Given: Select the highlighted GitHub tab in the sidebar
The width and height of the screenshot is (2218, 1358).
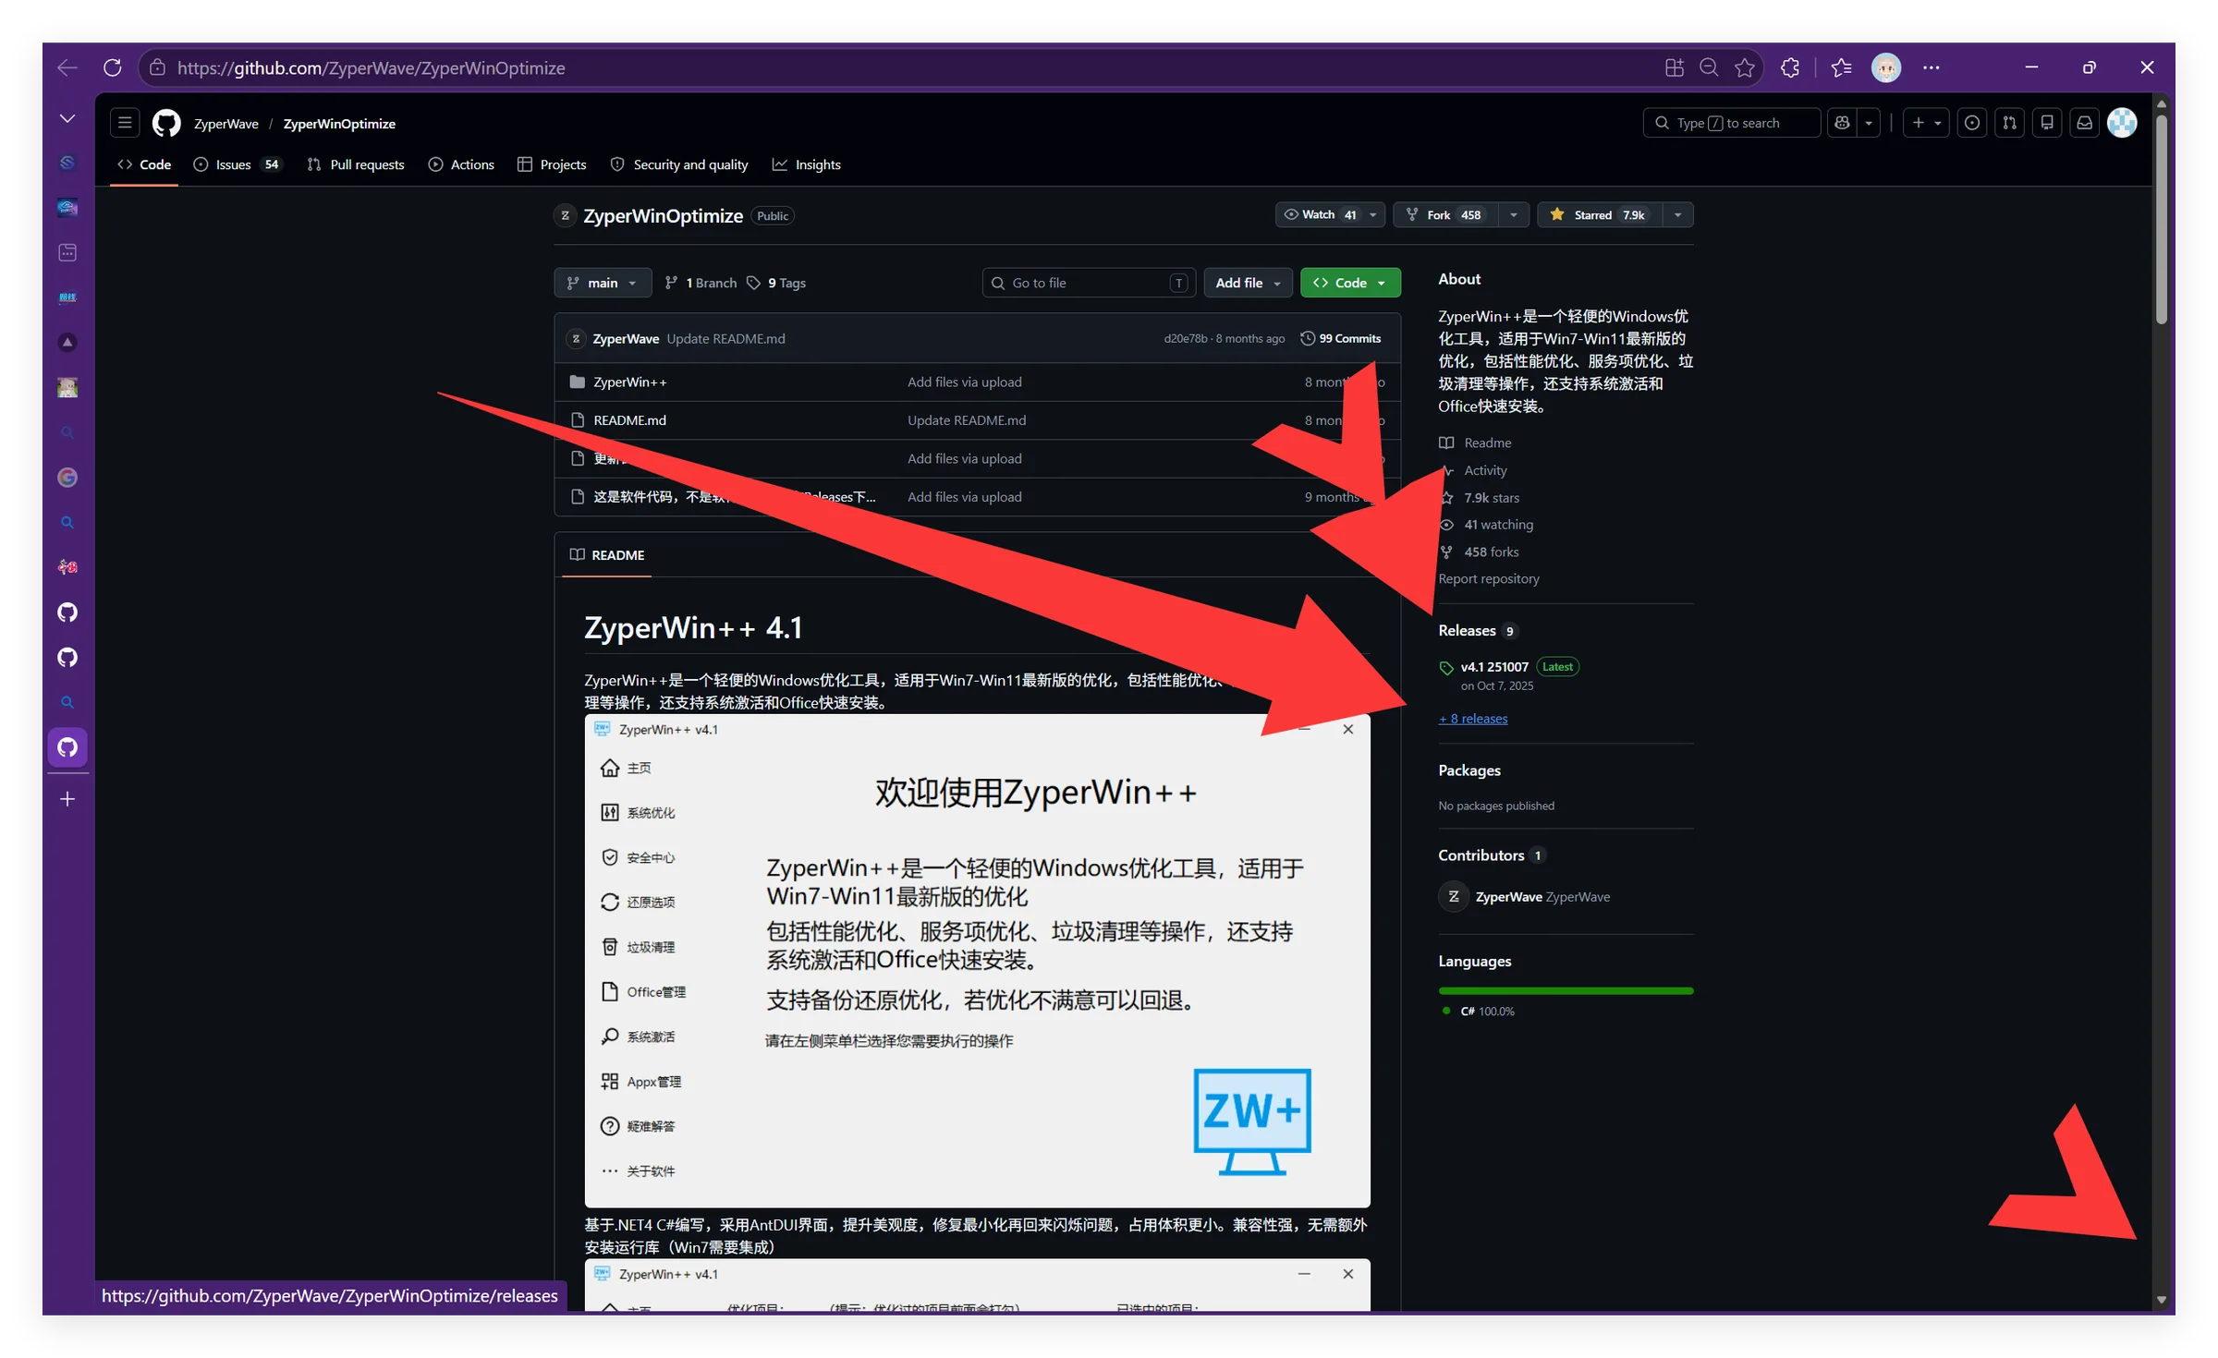Looking at the screenshot, I should [x=67, y=747].
